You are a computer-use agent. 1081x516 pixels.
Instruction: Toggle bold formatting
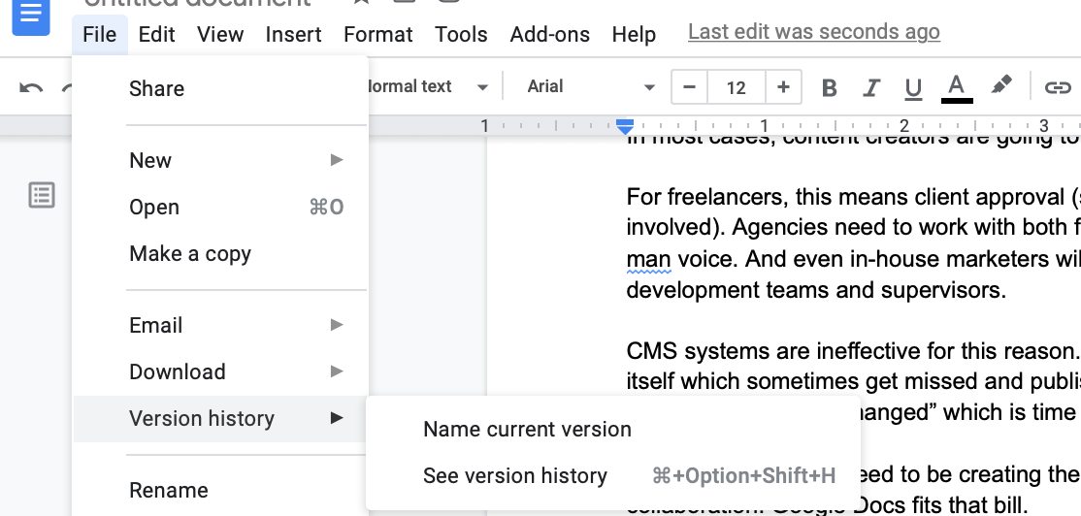(x=830, y=87)
